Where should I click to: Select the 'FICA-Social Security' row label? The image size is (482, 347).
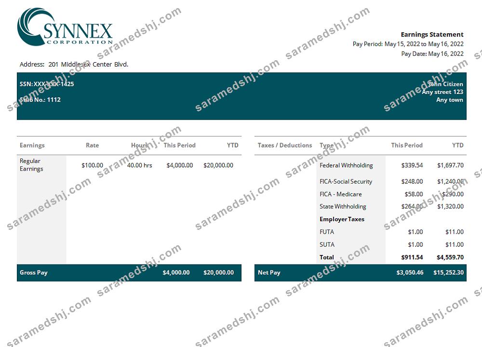point(346,181)
